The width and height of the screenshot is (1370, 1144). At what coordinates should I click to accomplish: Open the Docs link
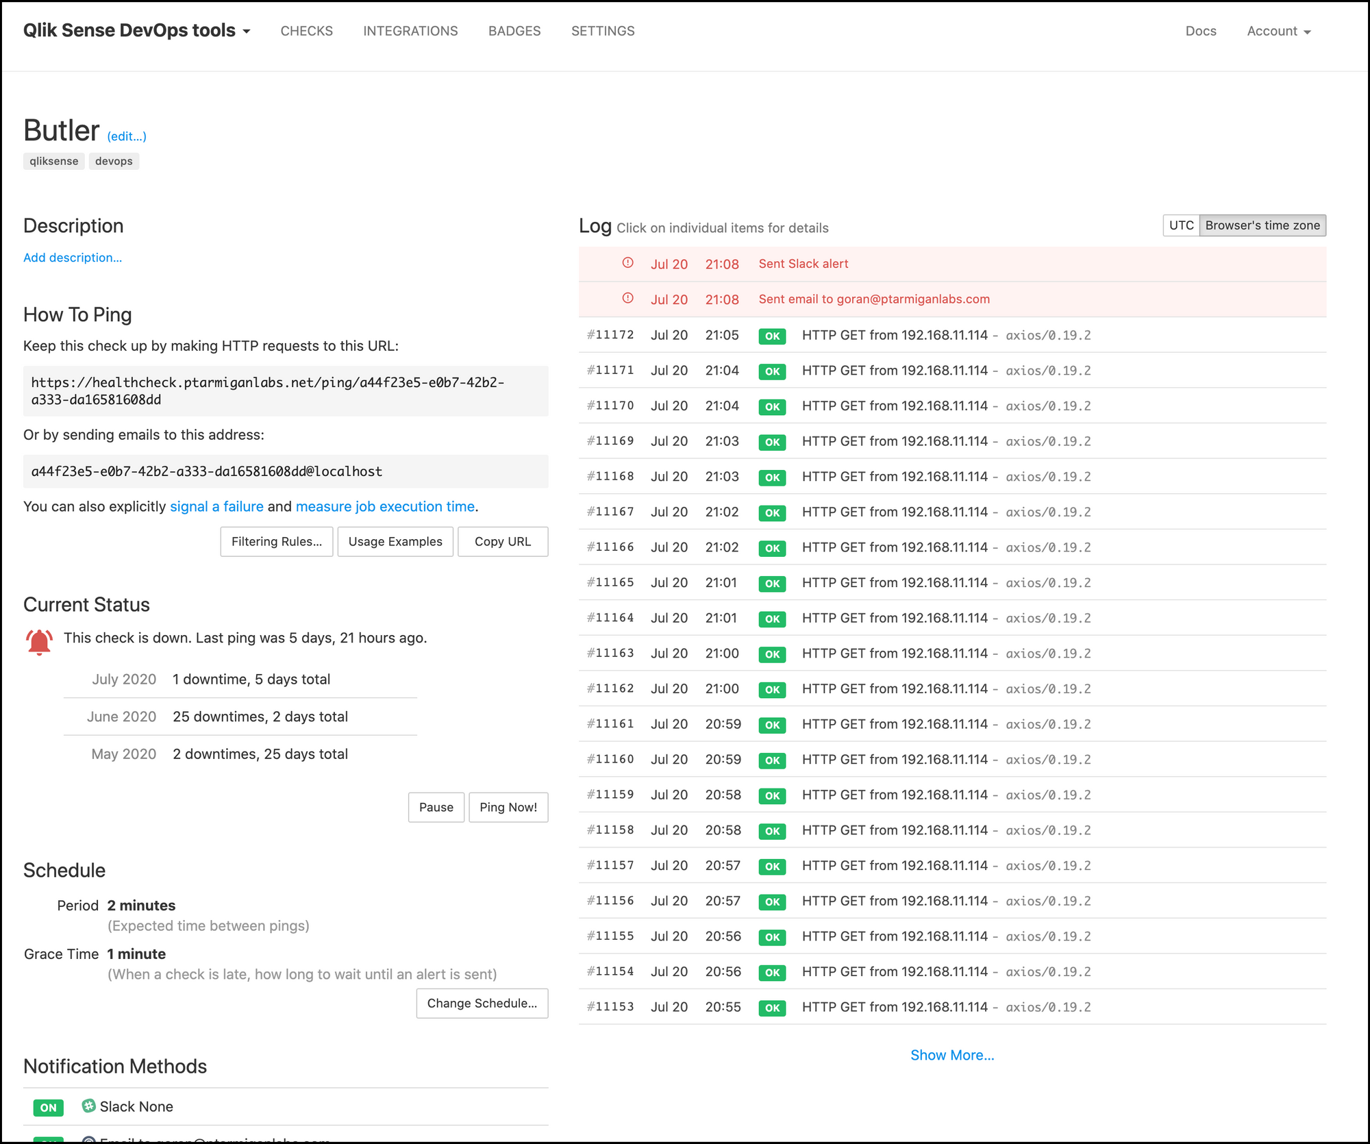(x=1201, y=31)
